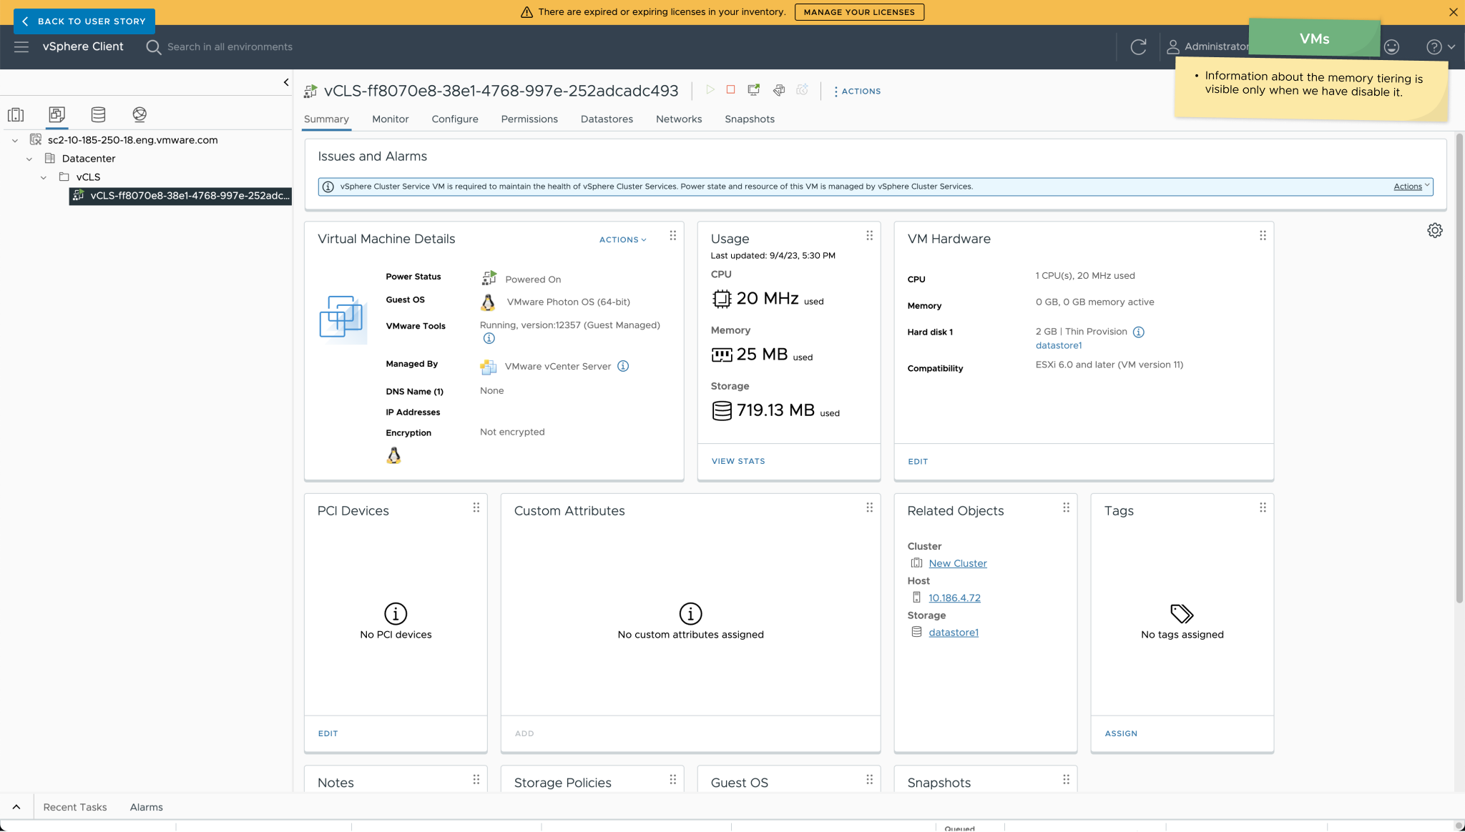This screenshot has height=832, width=1465.
Task: Switch to the Snapshots tab
Action: [x=749, y=119]
